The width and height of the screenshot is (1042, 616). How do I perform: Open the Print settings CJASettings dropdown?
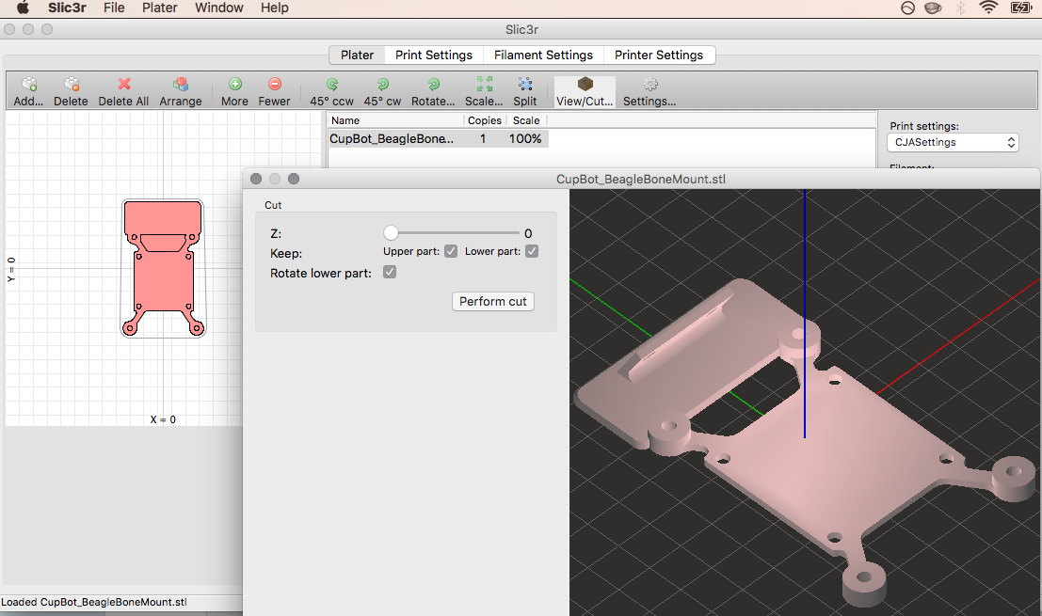click(953, 142)
